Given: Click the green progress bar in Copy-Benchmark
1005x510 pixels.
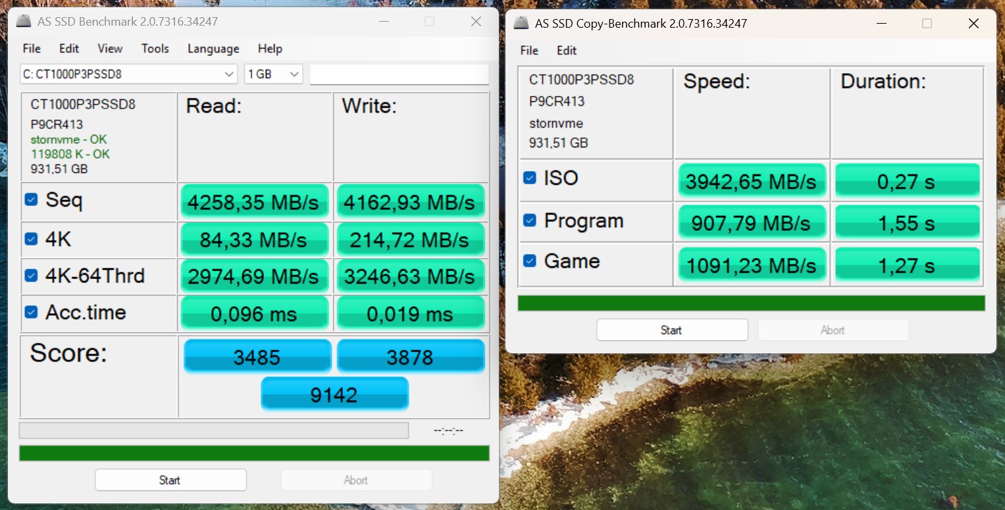Looking at the screenshot, I should click(751, 303).
